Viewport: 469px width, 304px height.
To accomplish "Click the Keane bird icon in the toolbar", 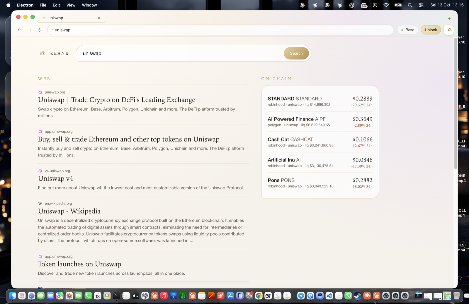I will 449,30.
